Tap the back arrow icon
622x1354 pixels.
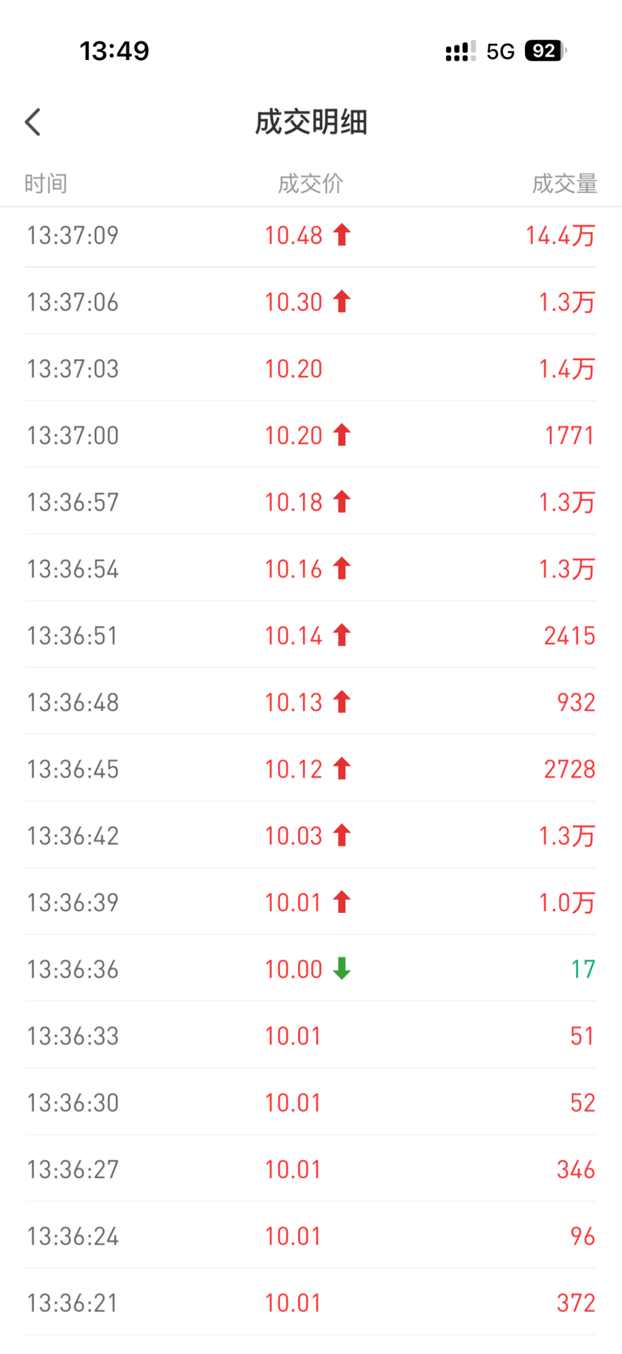click(x=33, y=122)
